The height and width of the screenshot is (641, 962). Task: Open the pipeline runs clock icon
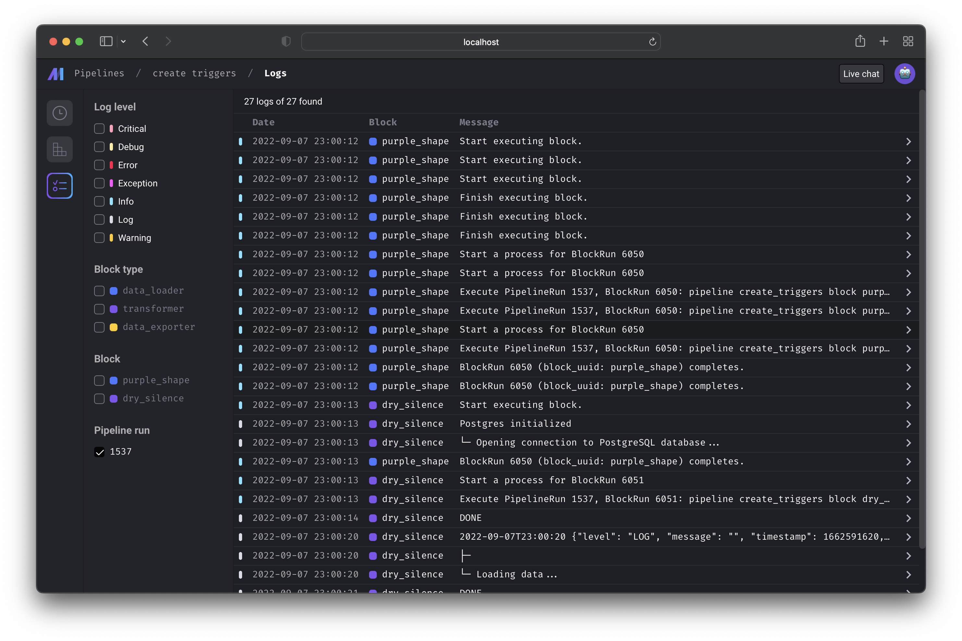60,113
